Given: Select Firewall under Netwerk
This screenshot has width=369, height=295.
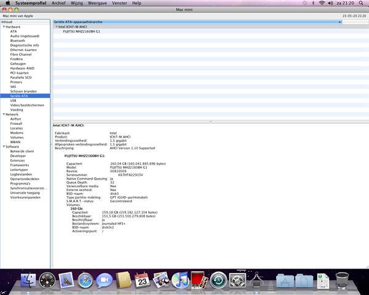Looking at the screenshot, I should point(16,124).
